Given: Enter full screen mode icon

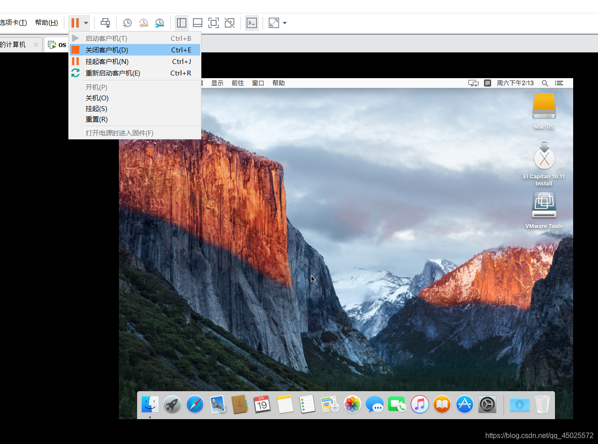Looking at the screenshot, I should pos(213,23).
